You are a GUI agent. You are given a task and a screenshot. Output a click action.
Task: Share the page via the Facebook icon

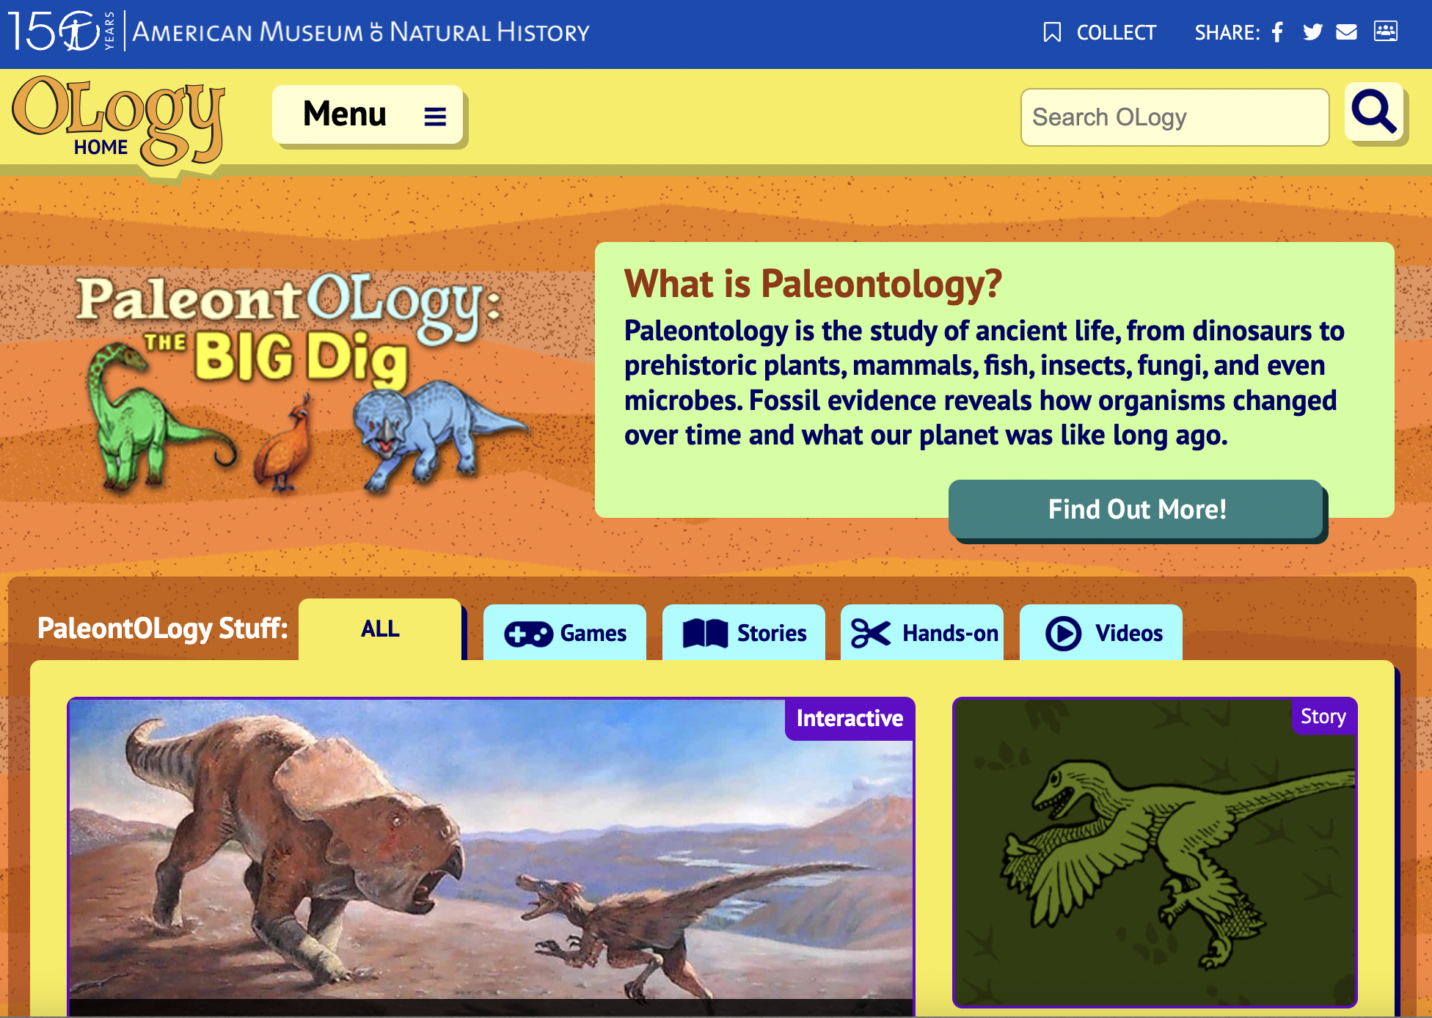point(1276,32)
